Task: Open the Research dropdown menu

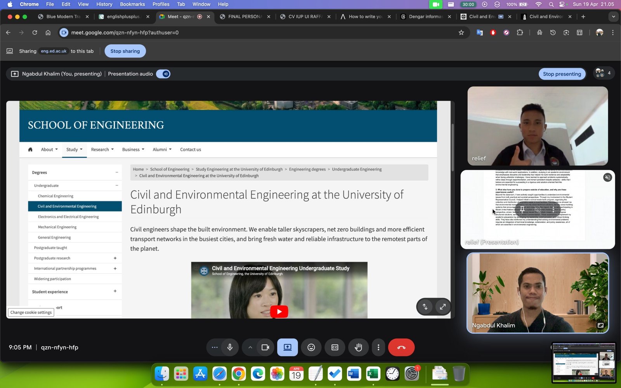Action: pos(102,149)
